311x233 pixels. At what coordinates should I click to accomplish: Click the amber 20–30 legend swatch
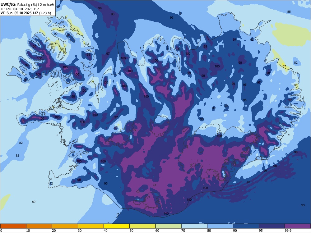point(65,226)
